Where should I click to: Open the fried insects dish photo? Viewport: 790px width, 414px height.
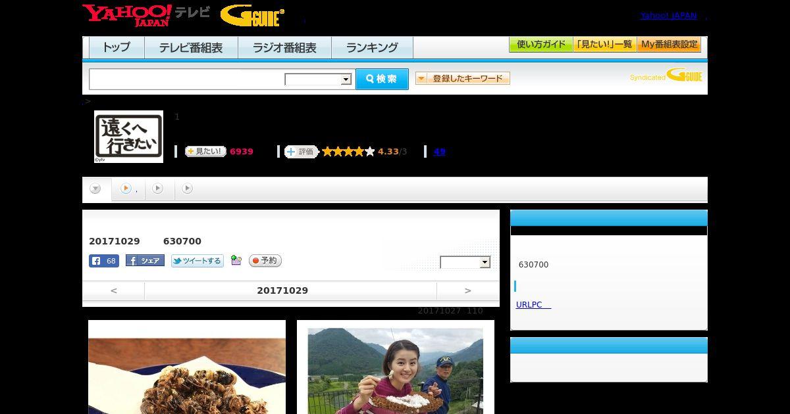pyautogui.click(x=187, y=367)
